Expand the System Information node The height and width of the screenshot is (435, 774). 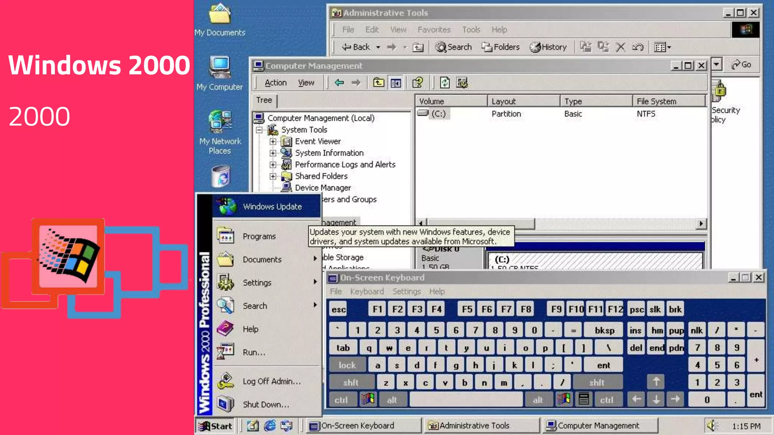(x=273, y=153)
